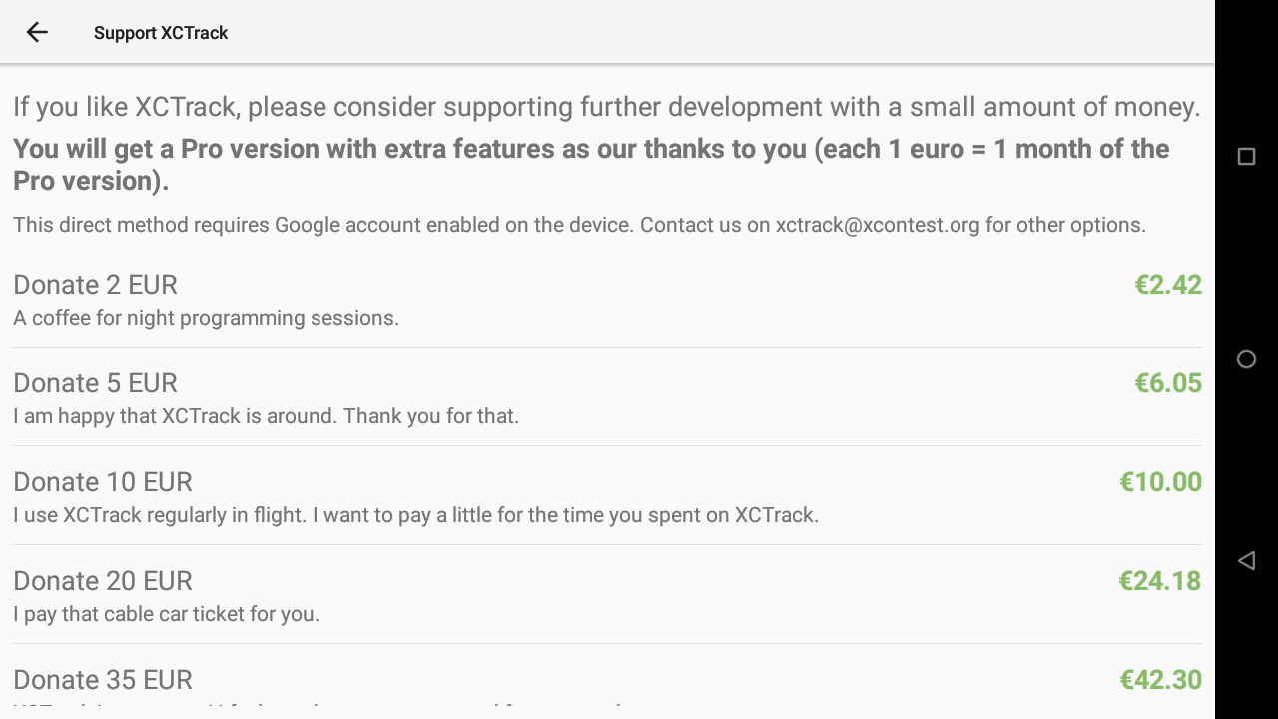This screenshot has width=1278, height=719.
Task: Click the Support XCTrack title
Action: [161, 33]
